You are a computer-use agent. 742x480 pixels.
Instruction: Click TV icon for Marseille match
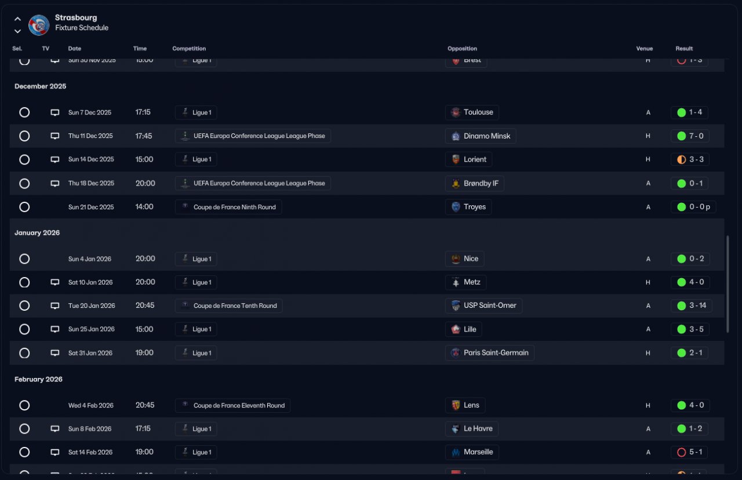(x=55, y=452)
